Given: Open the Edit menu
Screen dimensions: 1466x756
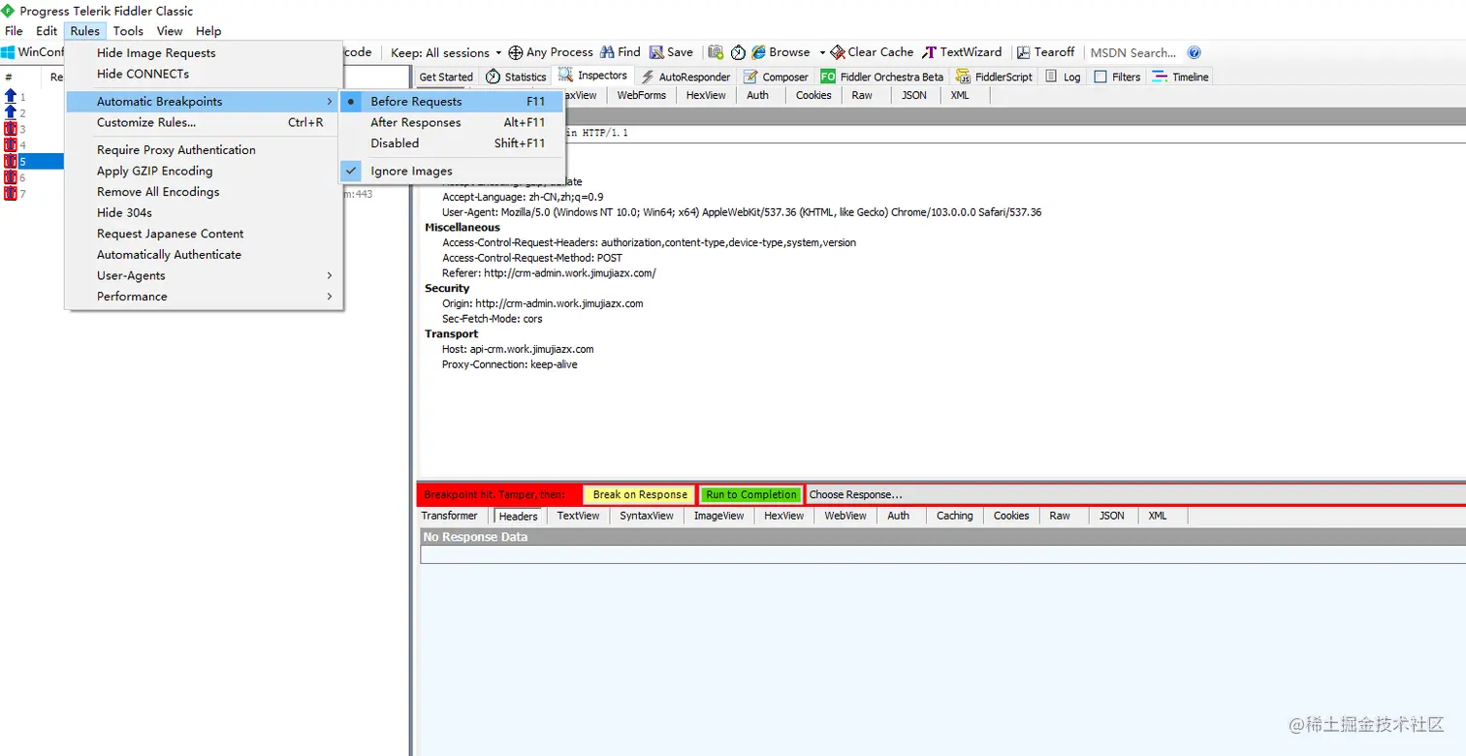Looking at the screenshot, I should point(47,31).
